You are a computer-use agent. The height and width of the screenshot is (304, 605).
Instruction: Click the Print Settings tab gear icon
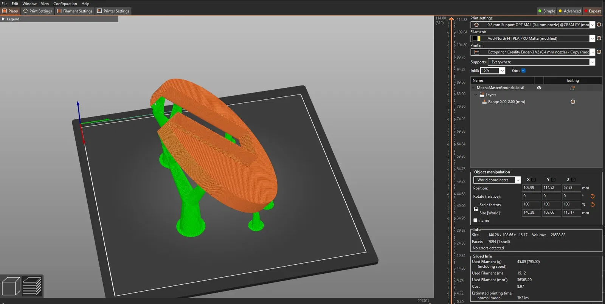[25, 11]
